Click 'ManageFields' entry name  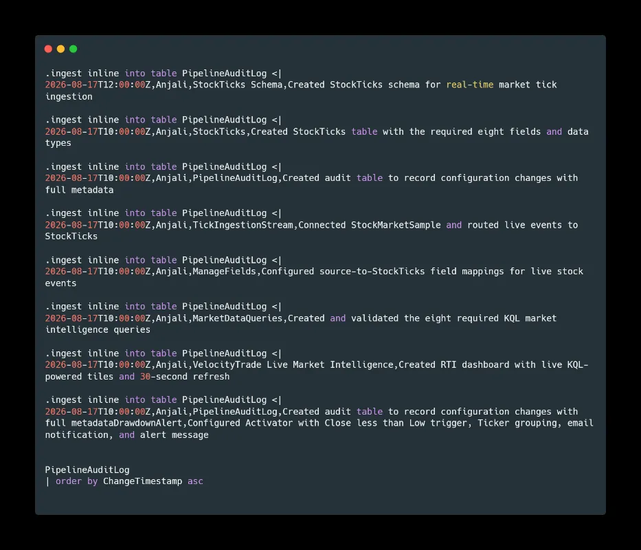tap(224, 272)
